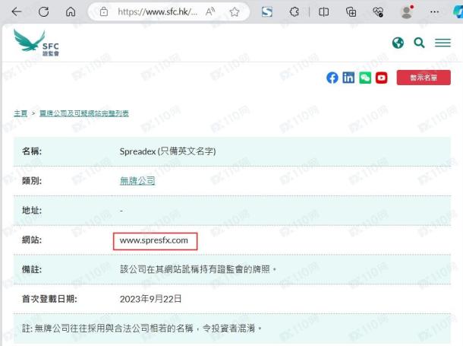View site information lock icon
Image resolution: width=463 pixels, height=346 pixels.
(104, 12)
